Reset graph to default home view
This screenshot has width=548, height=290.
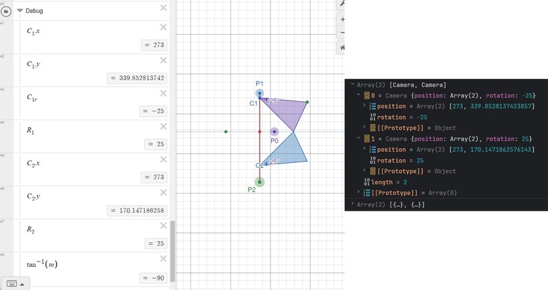click(341, 48)
